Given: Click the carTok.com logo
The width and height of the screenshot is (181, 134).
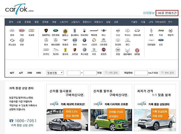Looking at the screenshot, I should pyautogui.click(x=19, y=9).
